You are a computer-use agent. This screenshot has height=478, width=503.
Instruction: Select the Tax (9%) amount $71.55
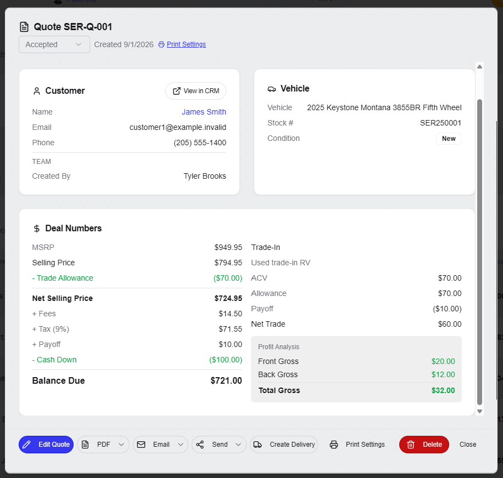click(x=230, y=329)
